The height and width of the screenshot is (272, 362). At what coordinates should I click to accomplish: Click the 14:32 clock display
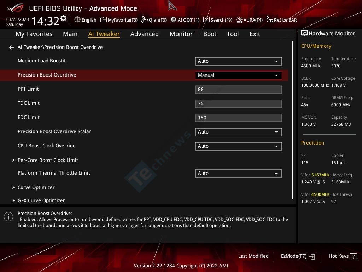click(46, 21)
